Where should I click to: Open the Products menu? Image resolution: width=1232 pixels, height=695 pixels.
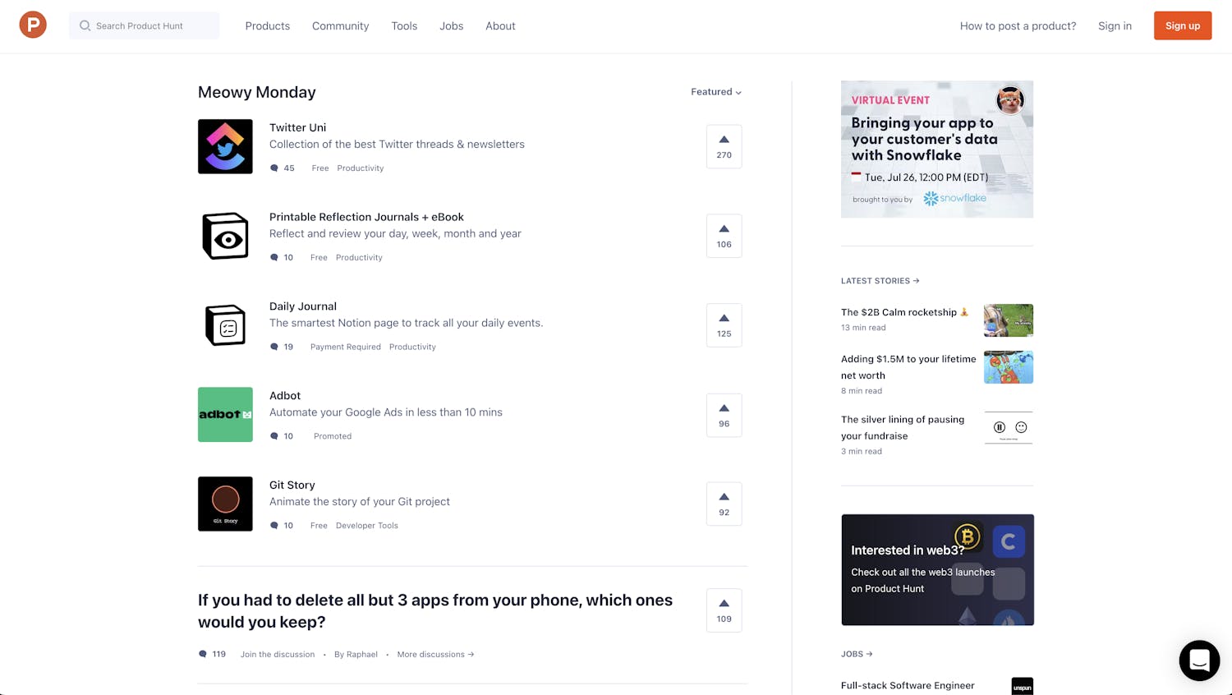(x=268, y=26)
